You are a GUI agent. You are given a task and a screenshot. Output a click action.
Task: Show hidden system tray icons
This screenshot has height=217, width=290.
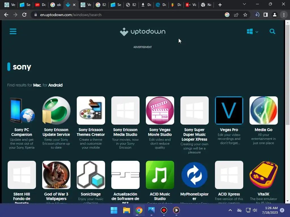point(230,210)
